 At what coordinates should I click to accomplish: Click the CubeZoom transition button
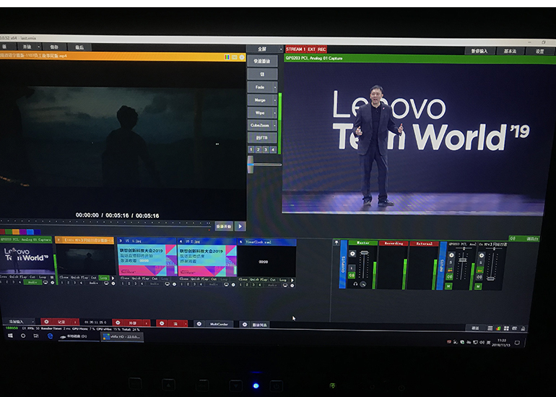[259, 125]
